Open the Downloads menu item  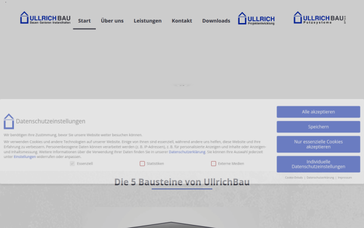tap(216, 21)
